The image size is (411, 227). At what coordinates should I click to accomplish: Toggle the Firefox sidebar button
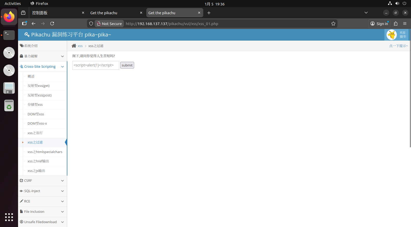(24, 24)
